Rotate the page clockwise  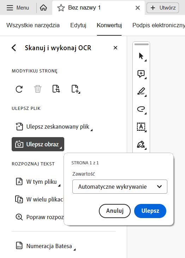pyautogui.click(x=19, y=89)
